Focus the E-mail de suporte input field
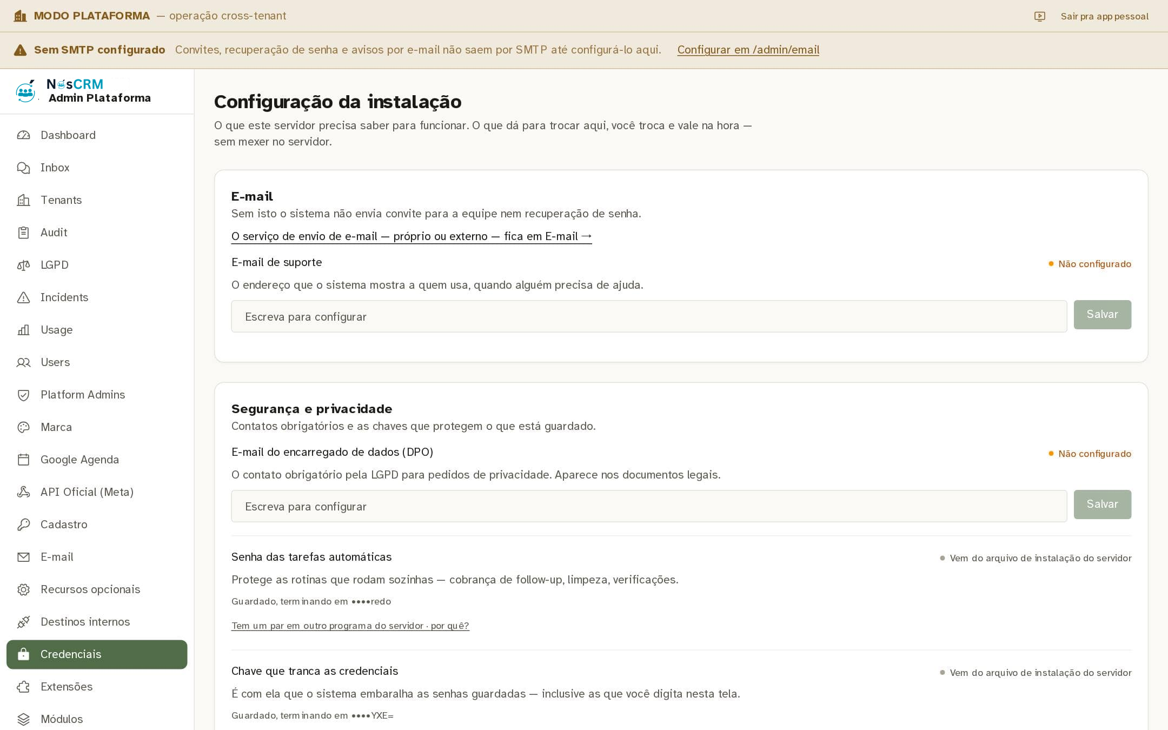Viewport: 1168px width, 730px height. click(649, 316)
